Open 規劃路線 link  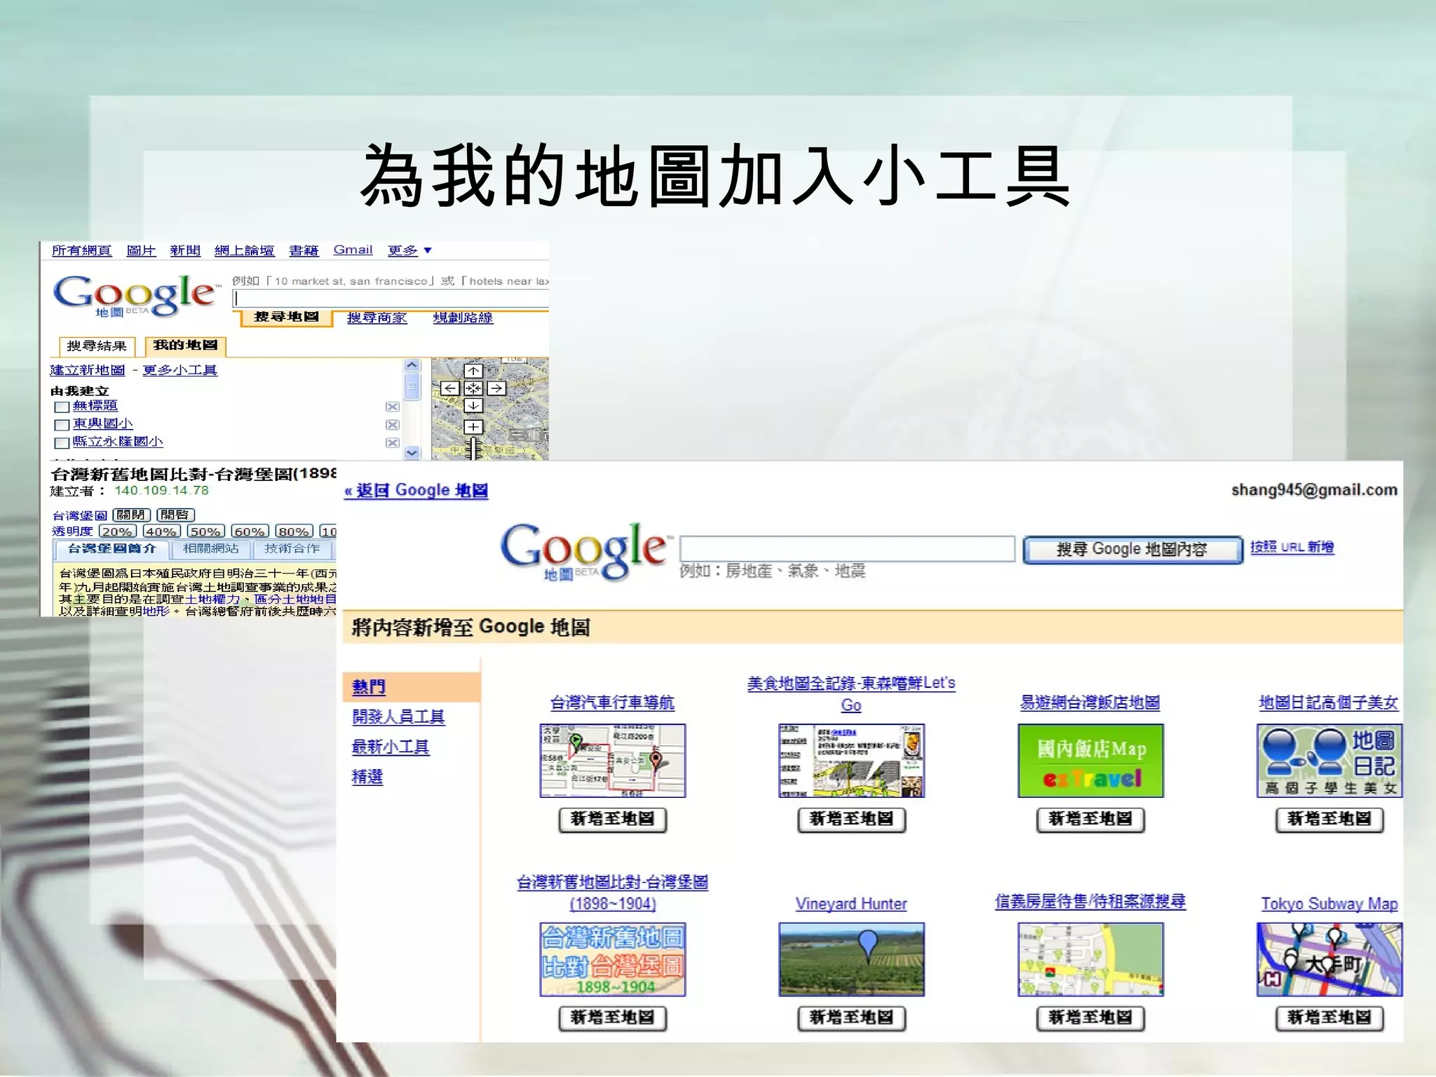point(463,318)
